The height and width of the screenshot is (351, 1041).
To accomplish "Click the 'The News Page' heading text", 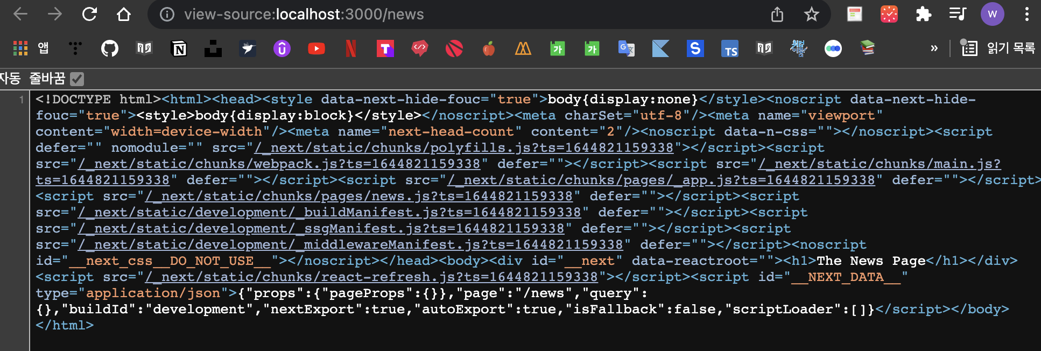I will (871, 261).
